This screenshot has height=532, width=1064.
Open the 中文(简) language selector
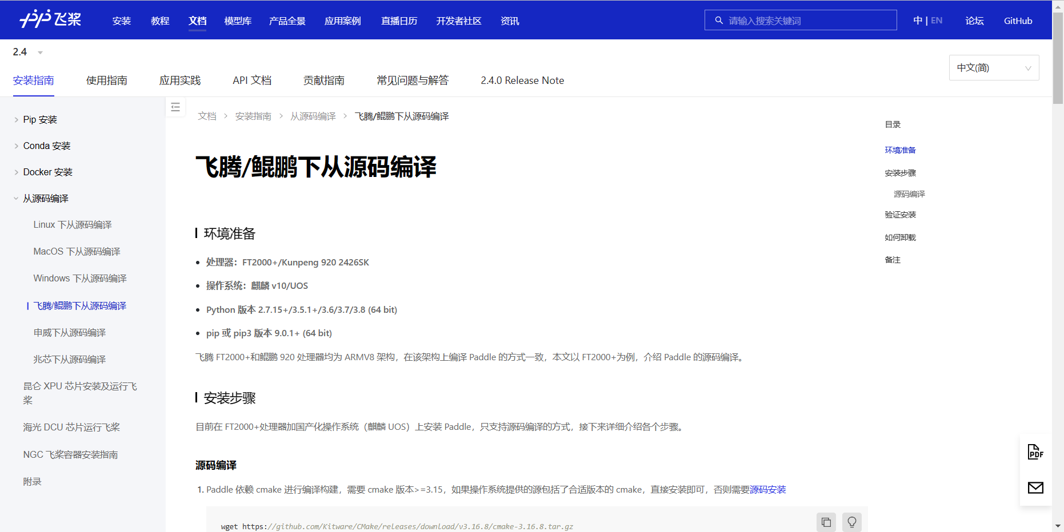(994, 67)
